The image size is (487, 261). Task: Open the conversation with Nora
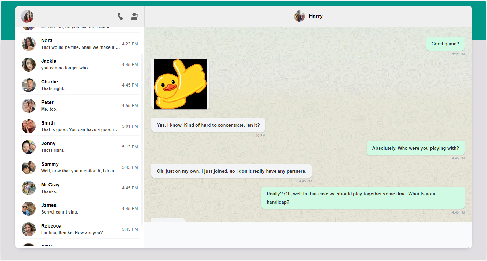[80, 43]
